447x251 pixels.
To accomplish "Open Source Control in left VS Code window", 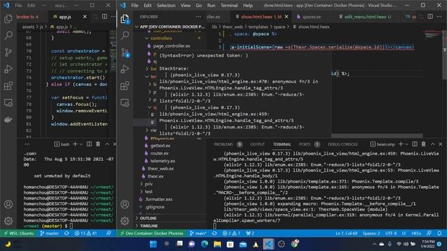I will click(8, 52).
